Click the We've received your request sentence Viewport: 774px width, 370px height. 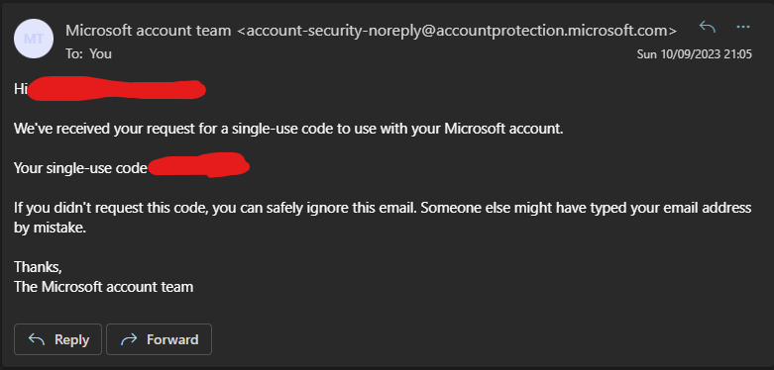click(288, 129)
